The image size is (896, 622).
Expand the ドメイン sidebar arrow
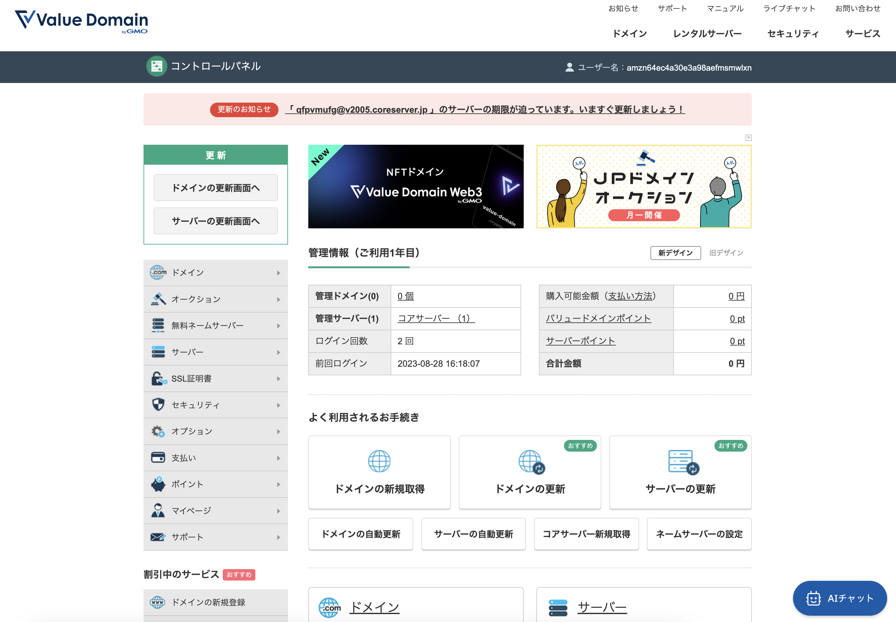tap(278, 273)
